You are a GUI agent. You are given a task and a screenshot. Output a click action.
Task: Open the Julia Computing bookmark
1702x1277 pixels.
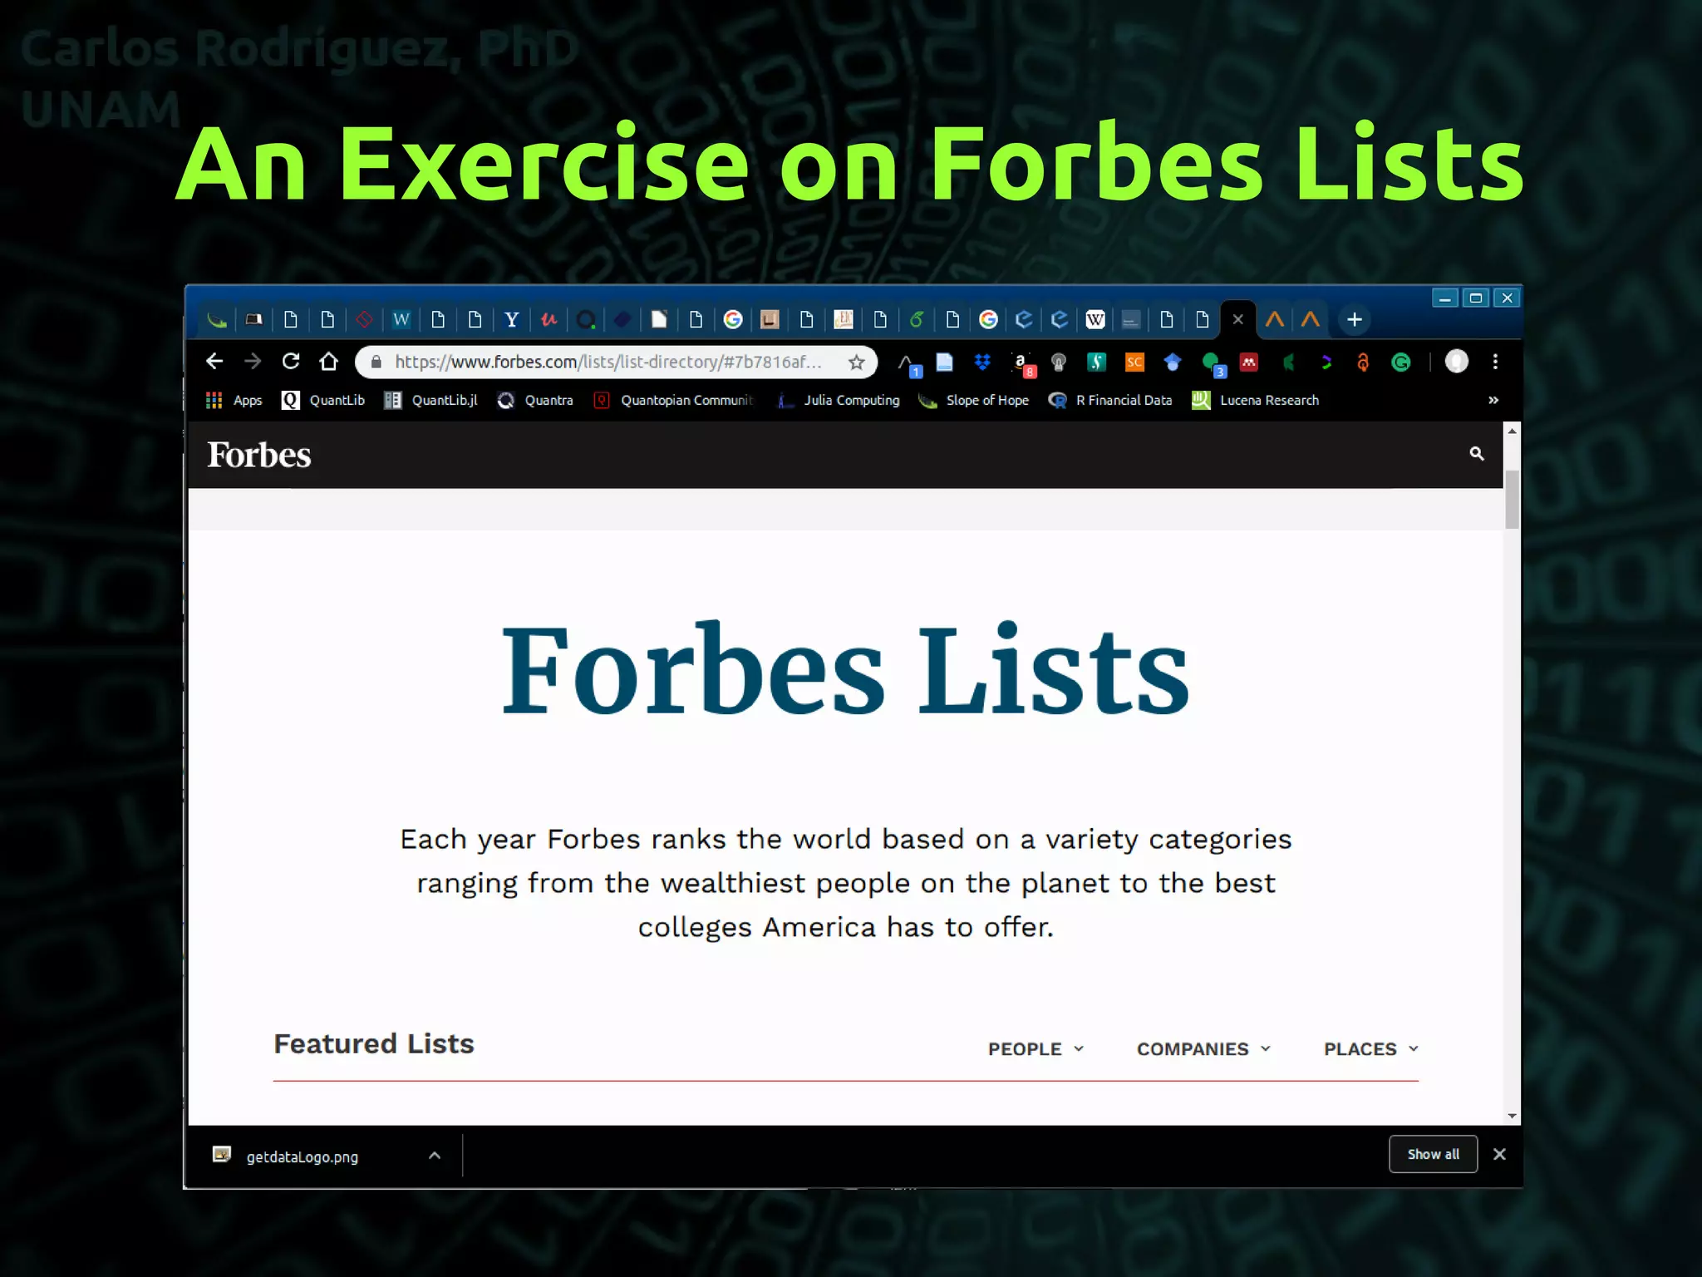click(838, 400)
